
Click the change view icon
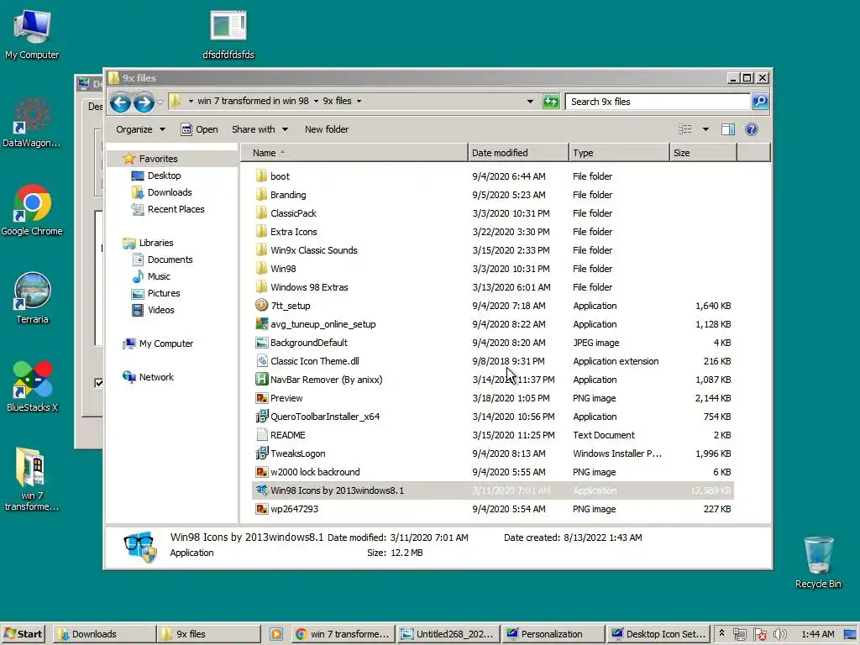(685, 129)
